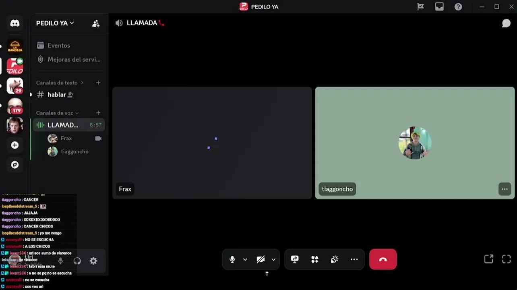Open camera device options arrow
The height and width of the screenshot is (290, 517).
tap(273, 259)
